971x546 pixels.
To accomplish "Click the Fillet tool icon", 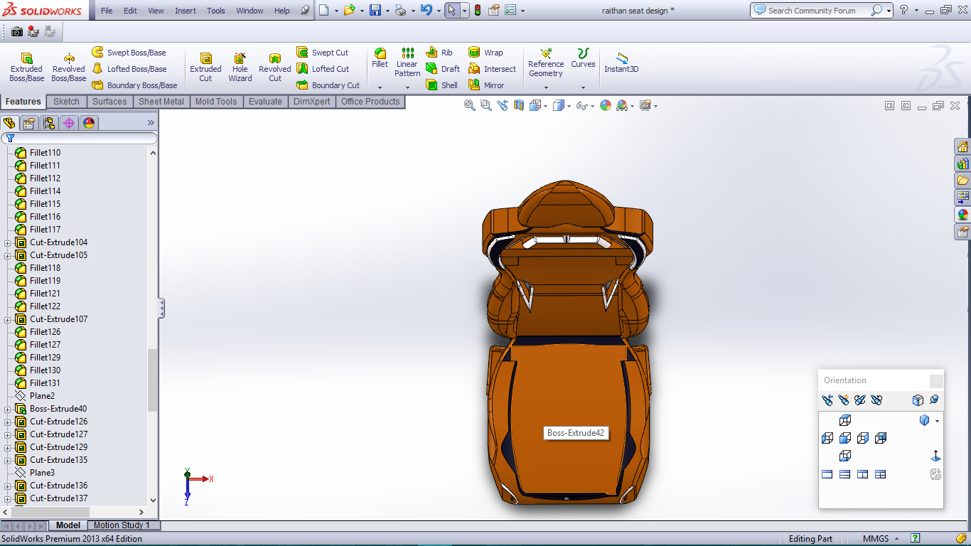I will (x=380, y=58).
